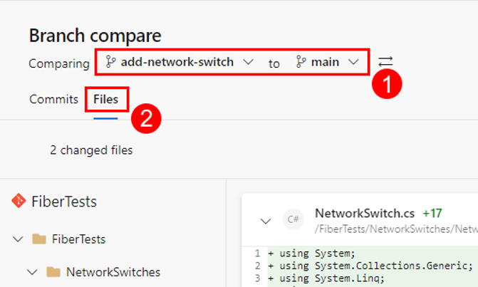Click the branch icon beside main

click(x=301, y=61)
